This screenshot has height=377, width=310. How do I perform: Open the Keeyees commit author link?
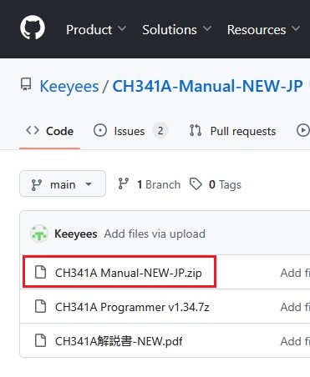(x=76, y=234)
